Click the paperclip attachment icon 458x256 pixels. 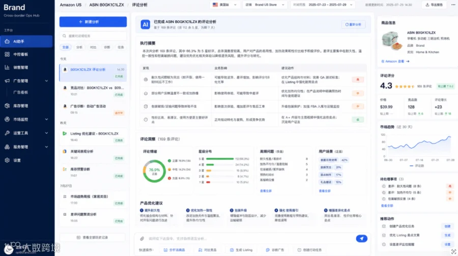click(x=142, y=239)
